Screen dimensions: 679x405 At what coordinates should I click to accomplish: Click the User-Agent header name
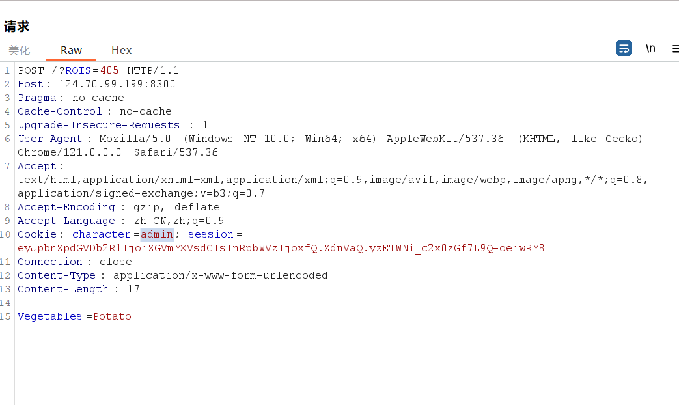pyautogui.click(x=50, y=138)
